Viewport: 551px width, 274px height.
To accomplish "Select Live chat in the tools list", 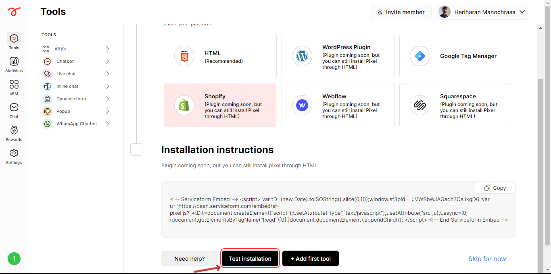I will 76,74.
